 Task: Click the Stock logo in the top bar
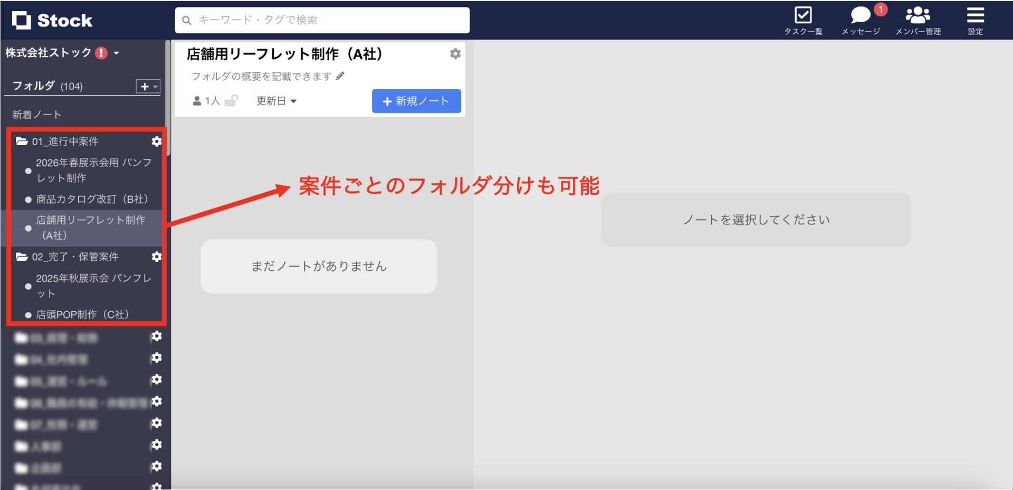coord(53,20)
